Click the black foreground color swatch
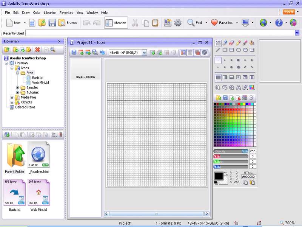The height and width of the screenshot is (227, 302). click(x=219, y=176)
